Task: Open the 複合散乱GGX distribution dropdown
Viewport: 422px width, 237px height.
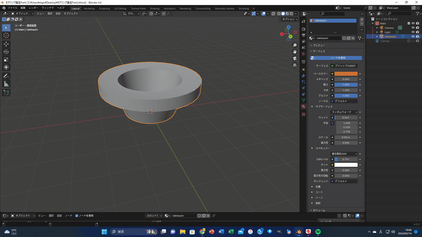Action: click(344, 154)
